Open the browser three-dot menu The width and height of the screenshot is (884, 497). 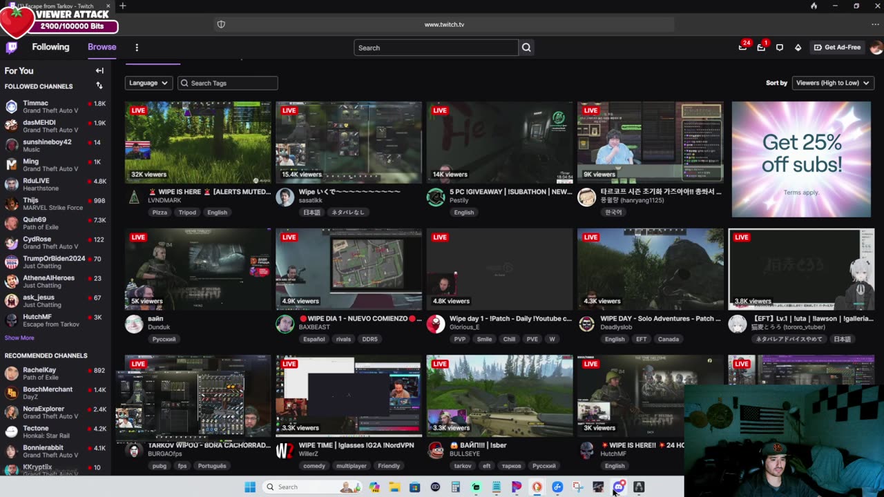(x=875, y=24)
